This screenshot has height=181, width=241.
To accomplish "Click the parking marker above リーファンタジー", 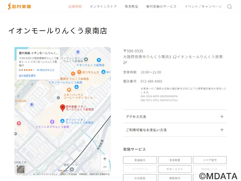I will point(78,52).
